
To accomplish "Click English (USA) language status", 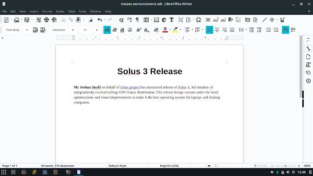I will 169,166.
